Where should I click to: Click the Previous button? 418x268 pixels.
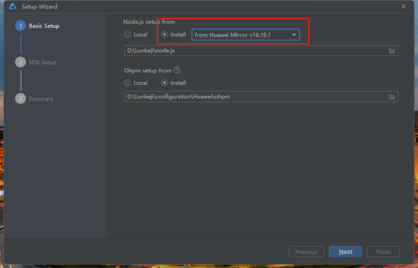(306, 252)
